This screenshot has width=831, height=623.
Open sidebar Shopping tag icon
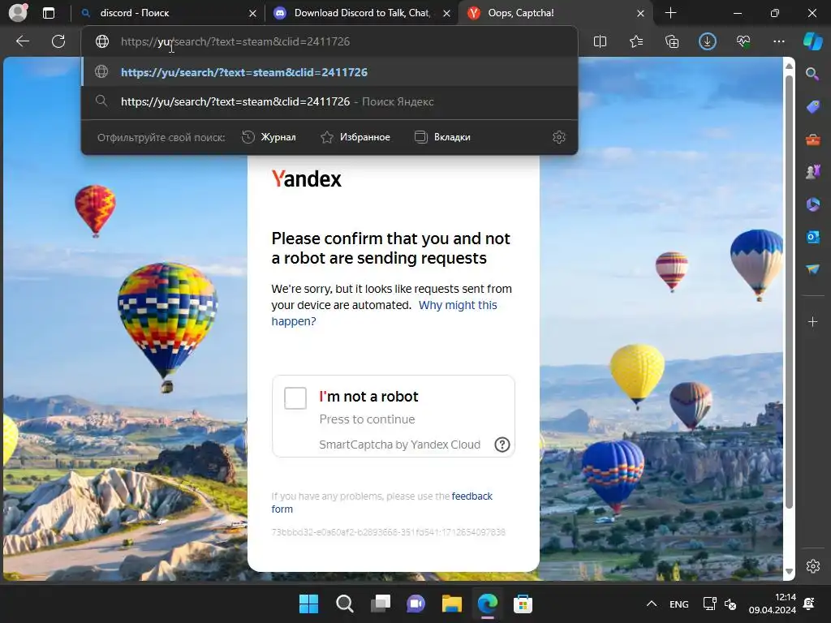(812, 107)
